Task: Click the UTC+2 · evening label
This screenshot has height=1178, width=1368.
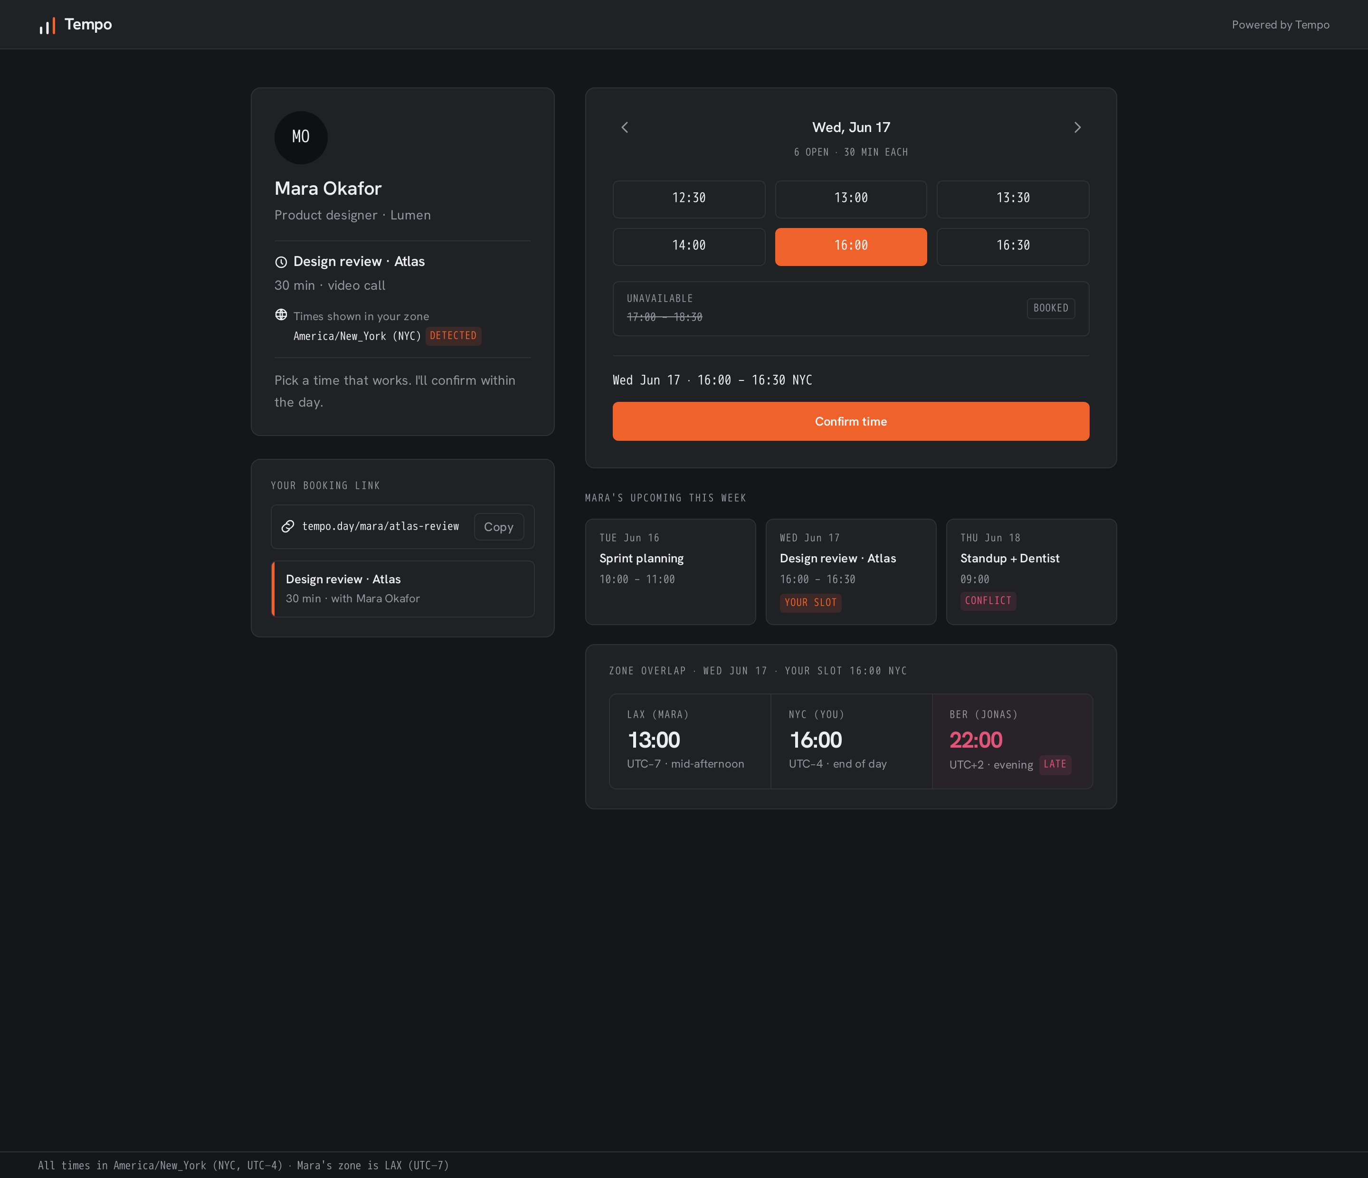Action: 991,765
